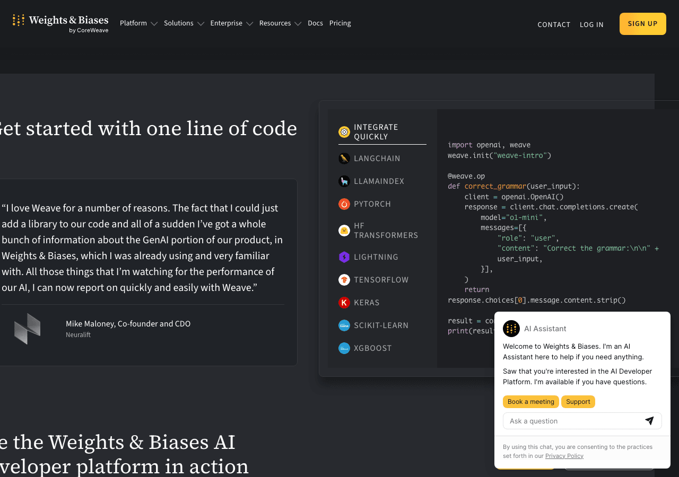The height and width of the screenshot is (477, 679).
Task: Expand the Platform menu chevron
Action: click(154, 24)
